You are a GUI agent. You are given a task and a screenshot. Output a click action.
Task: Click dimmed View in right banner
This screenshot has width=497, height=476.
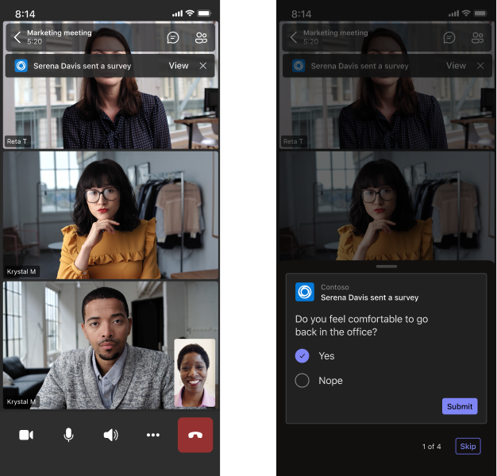pyautogui.click(x=456, y=66)
